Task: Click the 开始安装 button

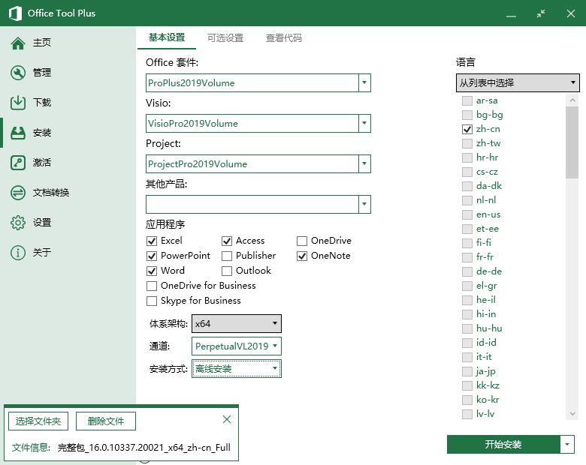Action: (x=503, y=444)
